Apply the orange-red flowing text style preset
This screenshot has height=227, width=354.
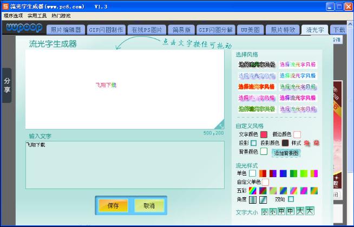click(x=256, y=87)
